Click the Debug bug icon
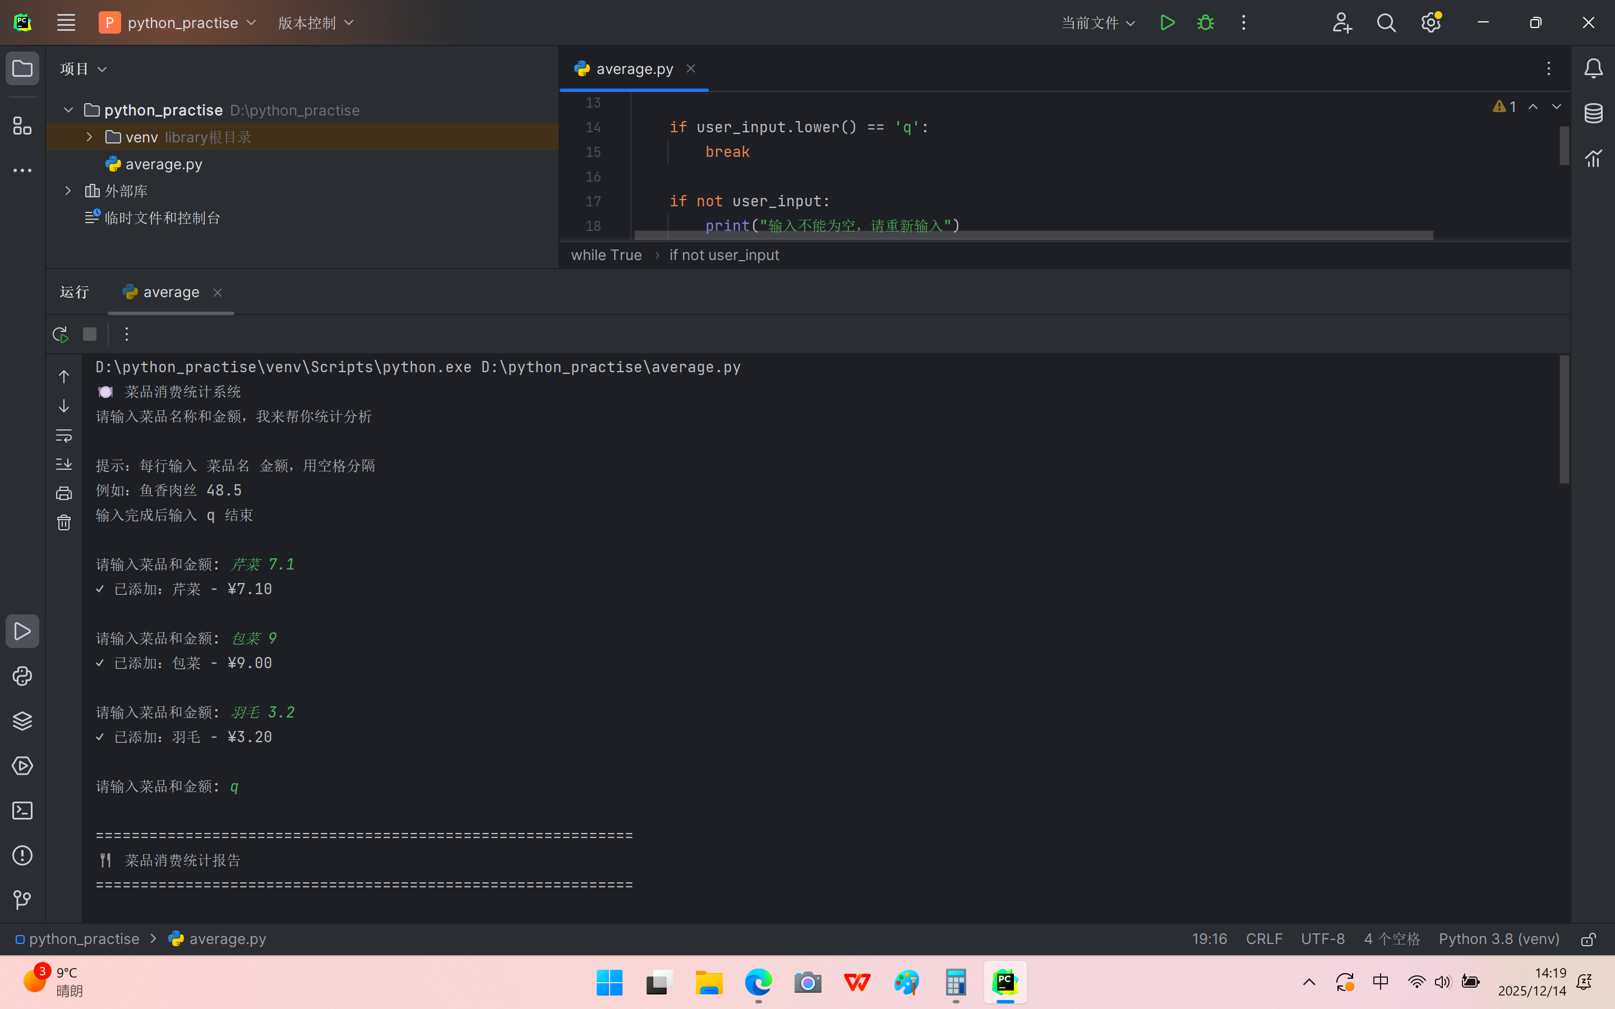This screenshot has height=1009, width=1615. tap(1205, 22)
